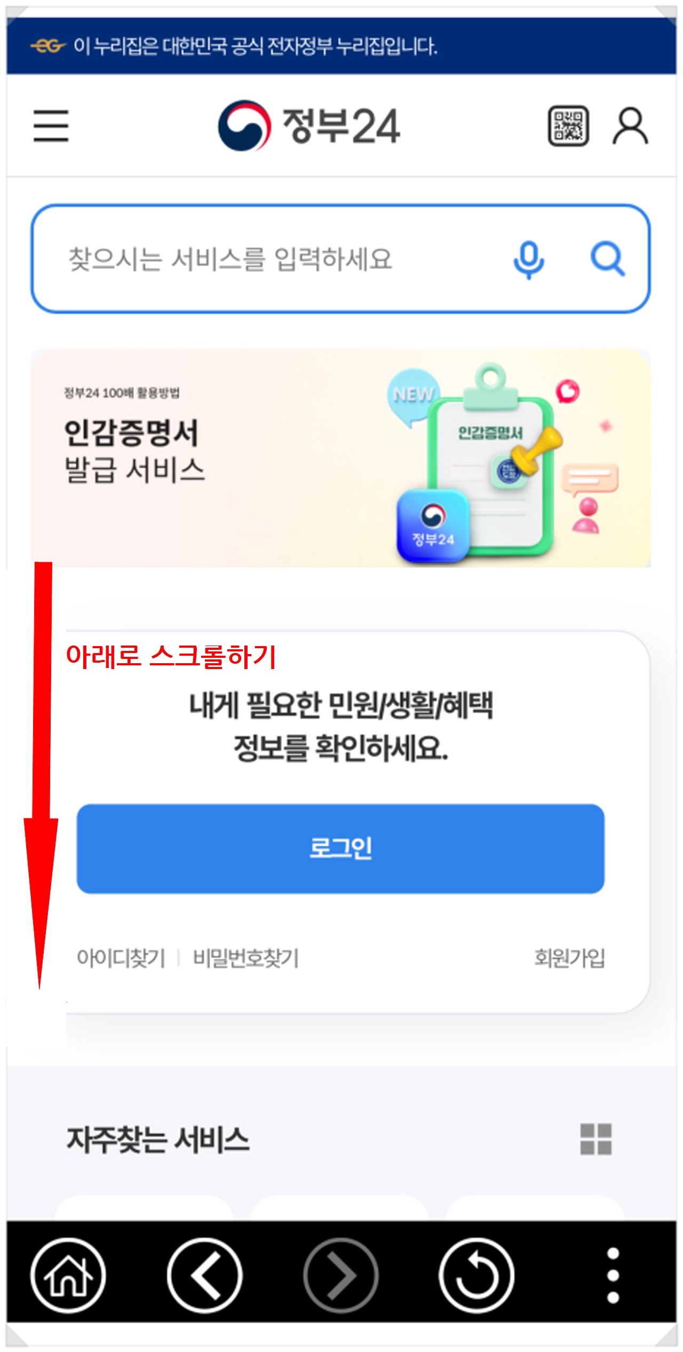683x1352 pixels.
Task: Tap the 자주찾는 서비스 heading
Action: 158,1139
